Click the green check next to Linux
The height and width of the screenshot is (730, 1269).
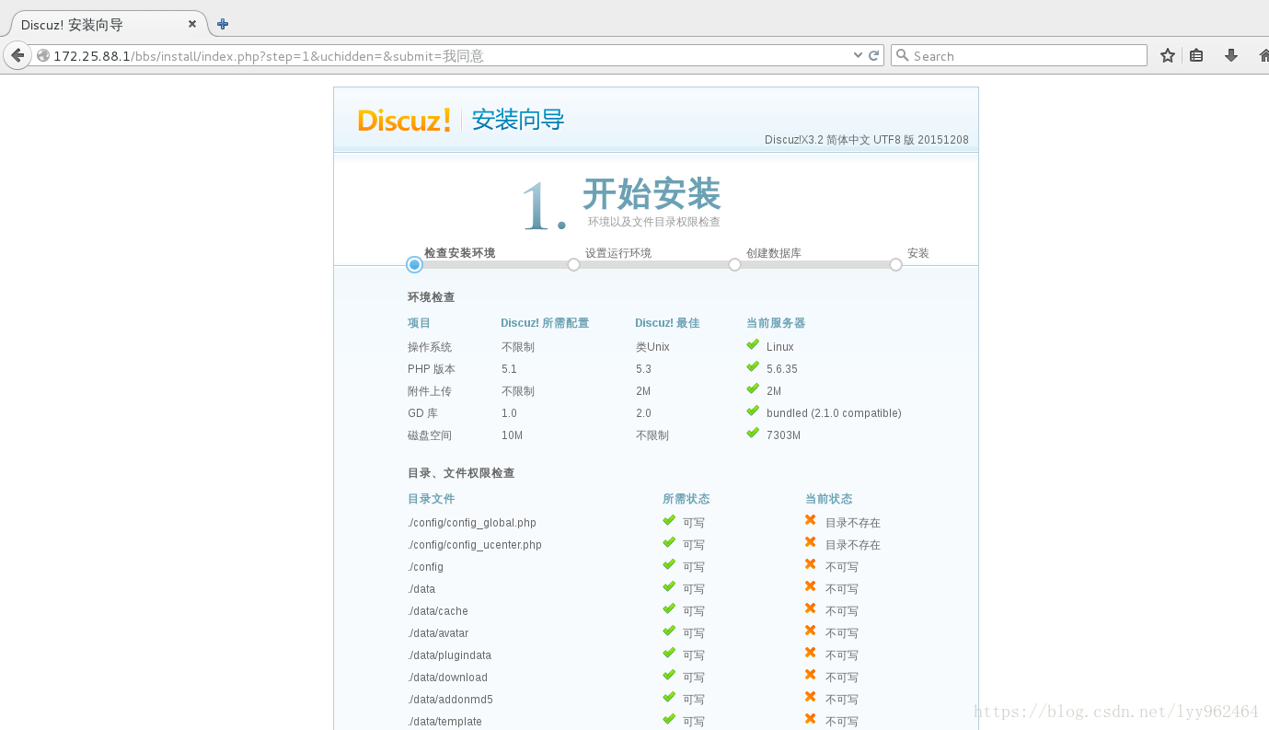[753, 345]
